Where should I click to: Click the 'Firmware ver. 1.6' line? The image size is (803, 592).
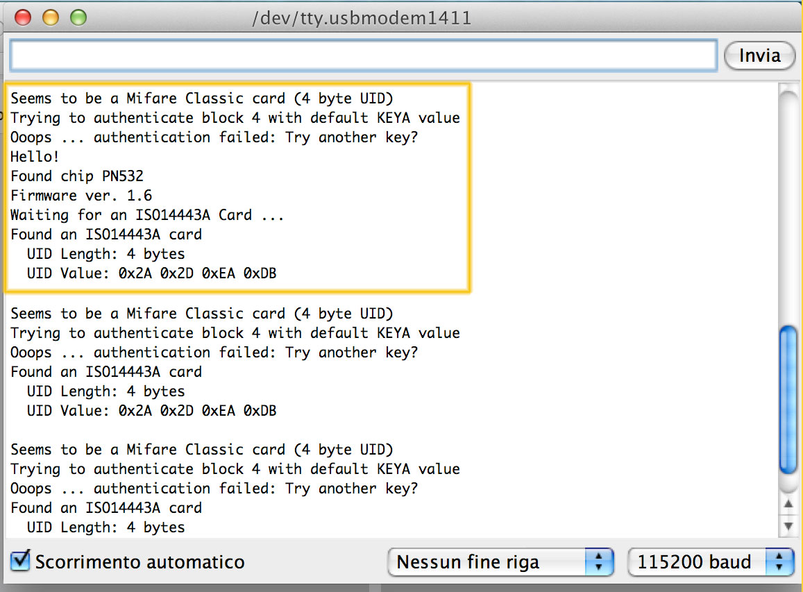tap(81, 195)
